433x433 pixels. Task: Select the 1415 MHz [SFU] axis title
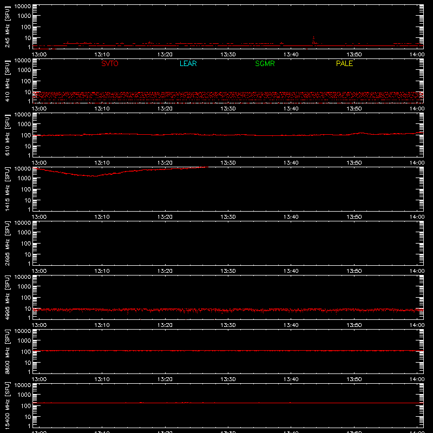(7, 189)
